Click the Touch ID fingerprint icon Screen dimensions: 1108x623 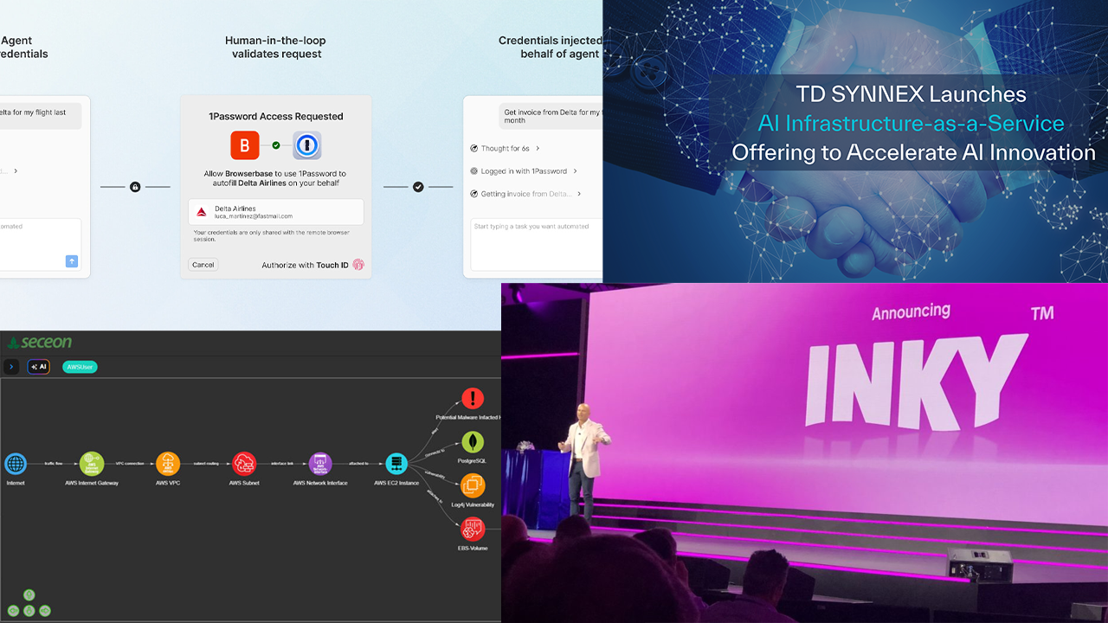[358, 265]
